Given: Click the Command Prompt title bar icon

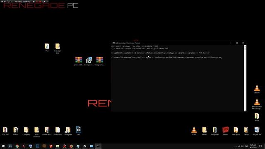Looking at the screenshot, I should [113, 43].
